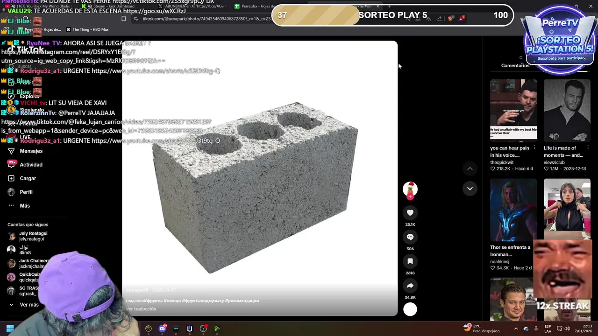Open the green arrow app in the taskbar
The width and height of the screenshot is (598, 336).
[x=217, y=329]
